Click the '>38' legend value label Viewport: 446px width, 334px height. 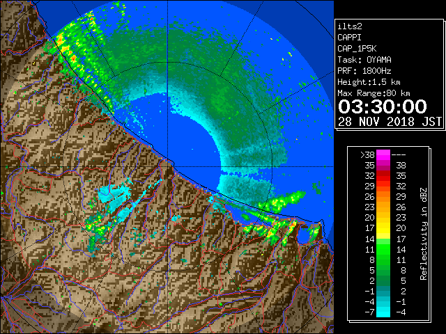coord(367,155)
